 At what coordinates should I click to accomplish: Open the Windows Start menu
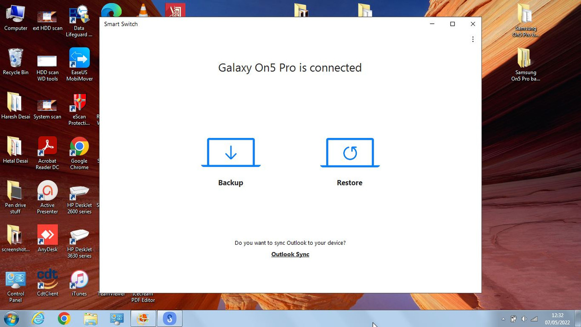tap(11, 319)
